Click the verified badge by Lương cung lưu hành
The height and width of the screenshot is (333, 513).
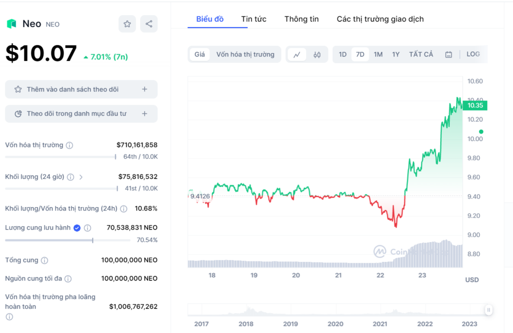(x=77, y=228)
